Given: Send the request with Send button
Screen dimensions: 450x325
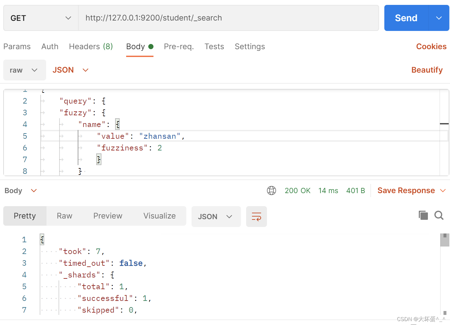Looking at the screenshot, I should pyautogui.click(x=406, y=18).
